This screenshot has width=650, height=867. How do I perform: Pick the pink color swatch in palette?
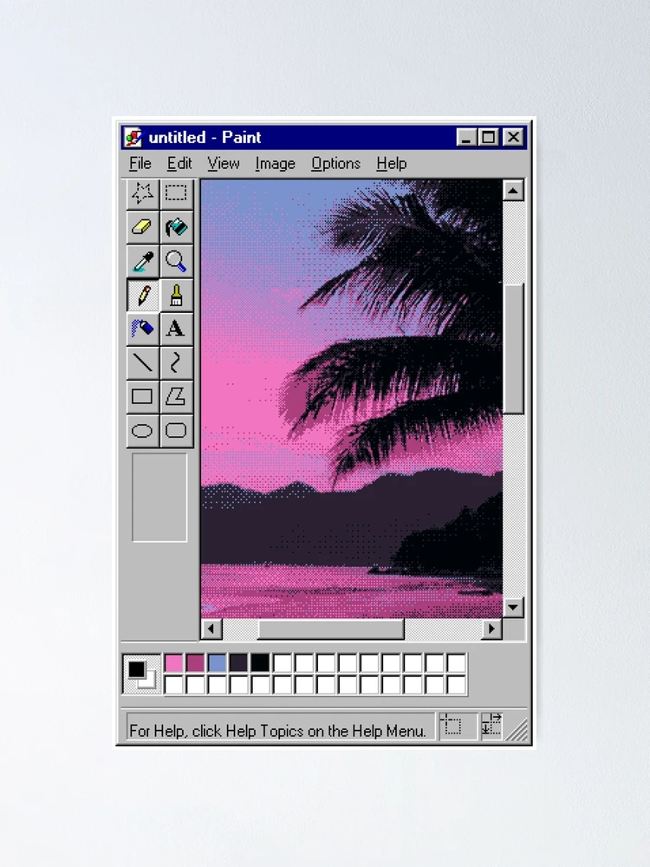[173, 663]
